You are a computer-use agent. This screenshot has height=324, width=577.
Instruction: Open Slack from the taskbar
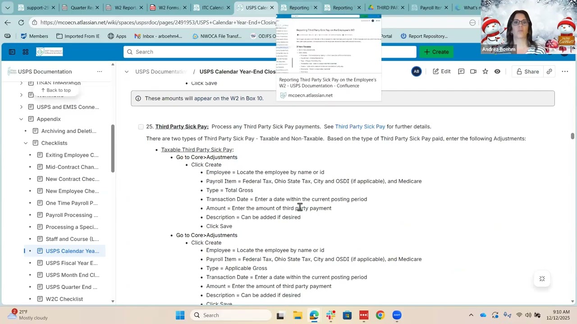[331, 315]
